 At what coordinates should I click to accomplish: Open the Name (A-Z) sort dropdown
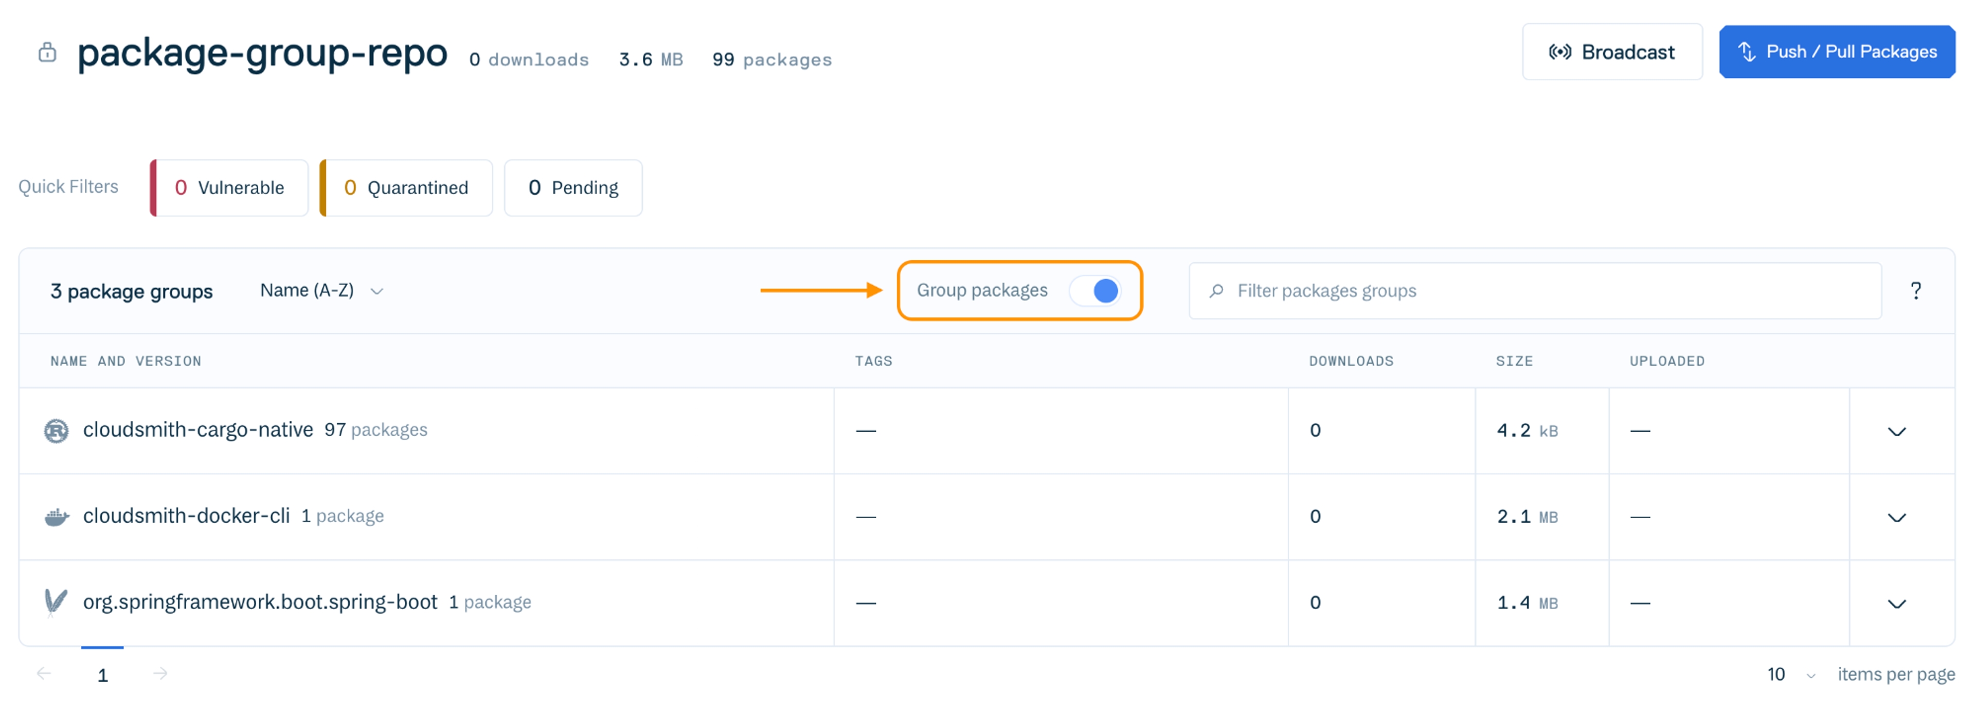[321, 291]
